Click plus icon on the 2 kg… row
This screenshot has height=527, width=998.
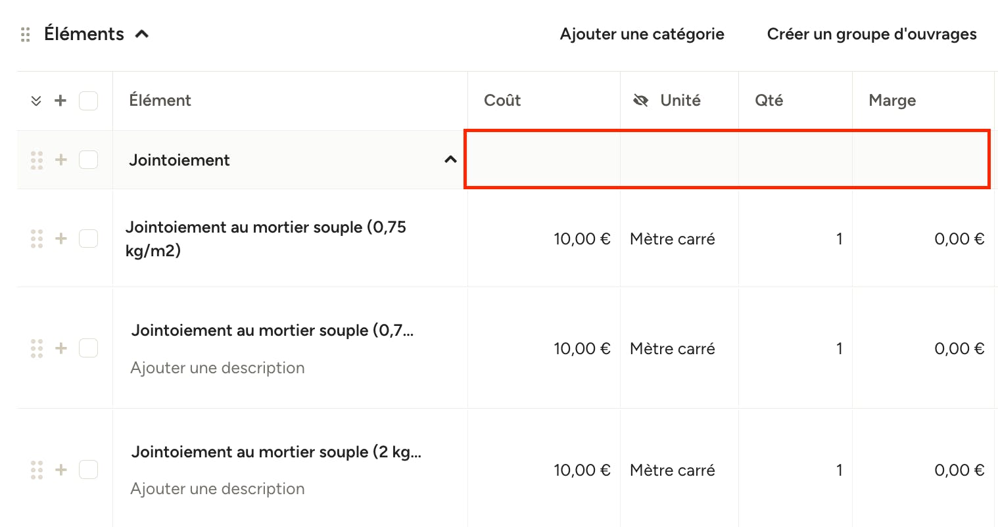60,470
